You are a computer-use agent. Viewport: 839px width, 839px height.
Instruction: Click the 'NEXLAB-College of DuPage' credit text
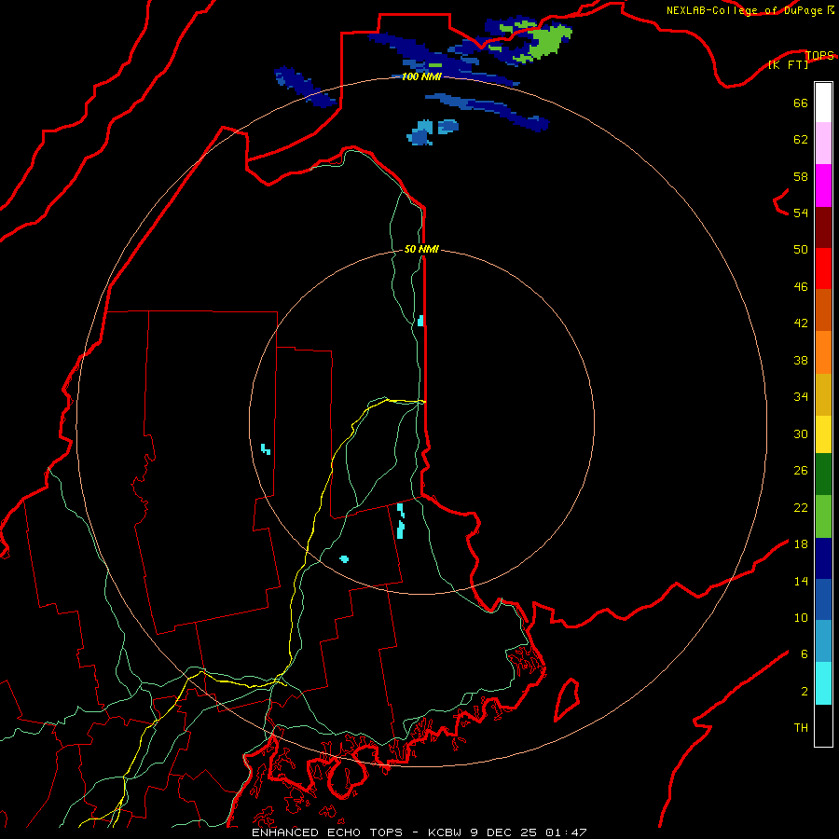tap(746, 10)
